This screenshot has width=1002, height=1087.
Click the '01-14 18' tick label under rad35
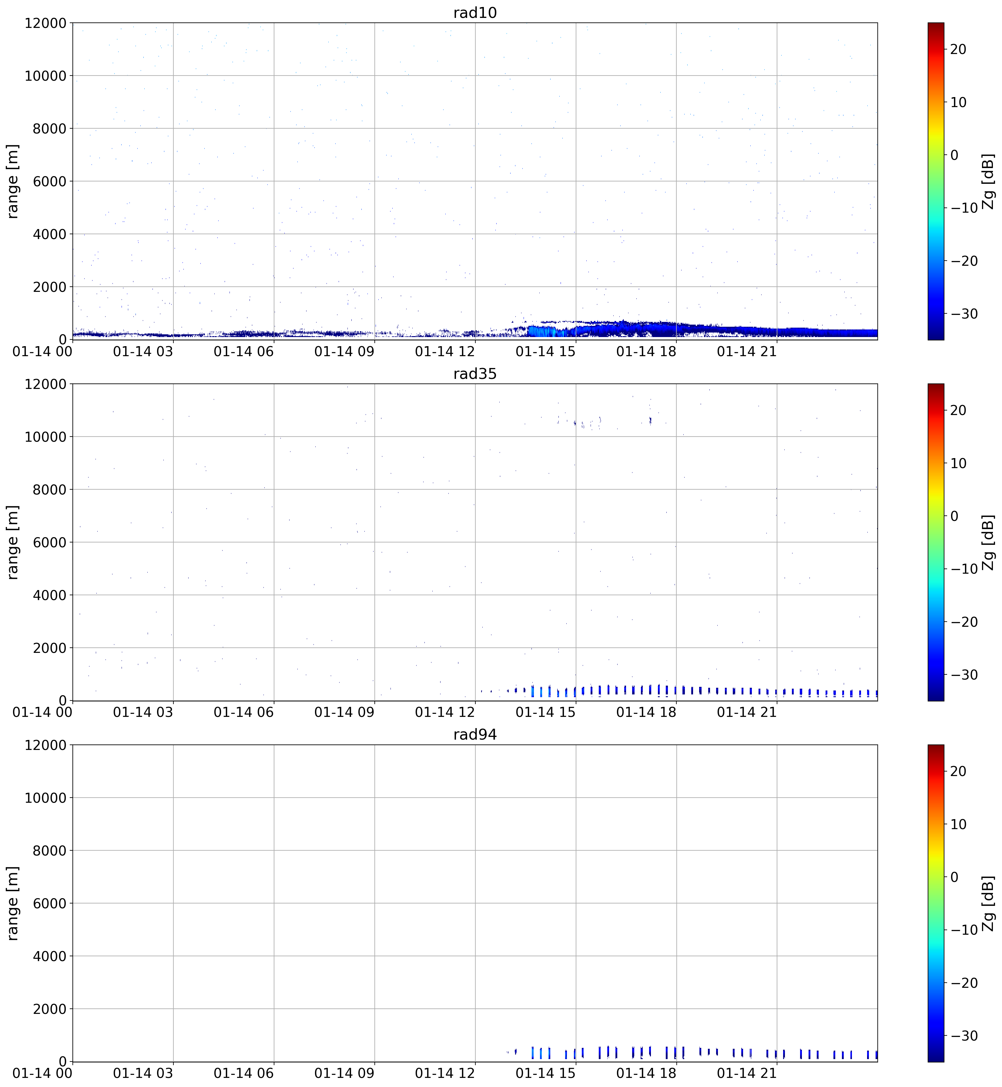tap(646, 713)
